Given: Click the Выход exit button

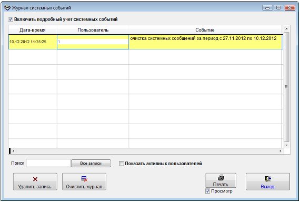Looking at the screenshot, I should click(x=268, y=181).
